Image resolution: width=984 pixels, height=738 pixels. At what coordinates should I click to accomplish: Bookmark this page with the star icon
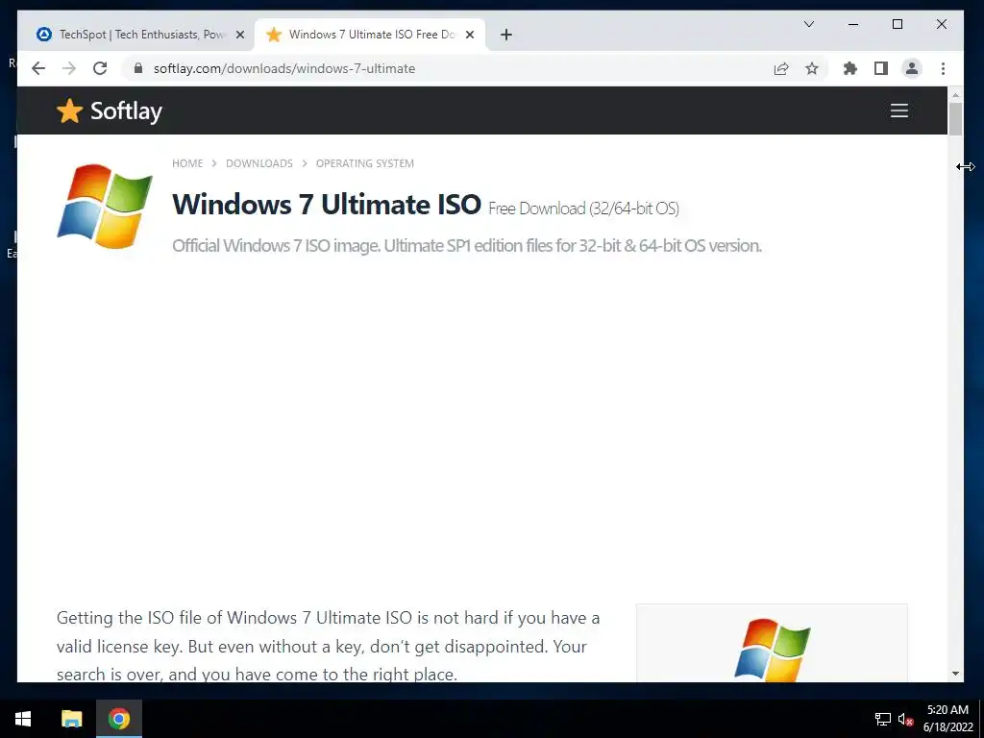click(811, 68)
